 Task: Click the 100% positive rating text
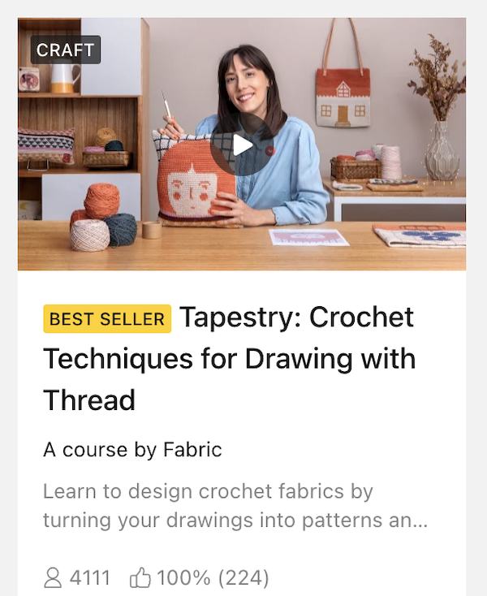pos(183,578)
